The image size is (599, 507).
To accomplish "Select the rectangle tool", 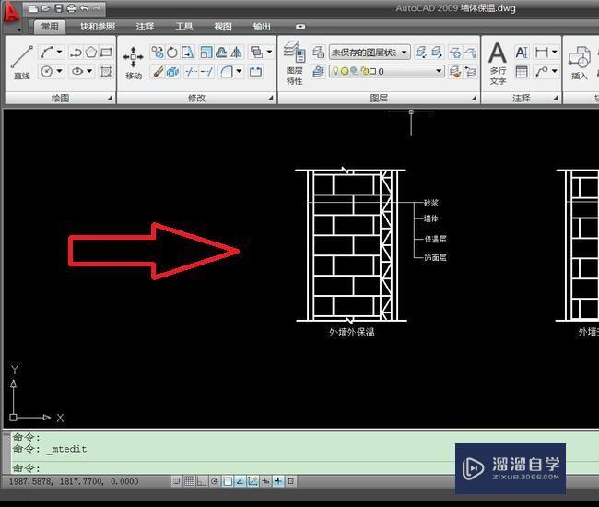I will pyautogui.click(x=106, y=53).
